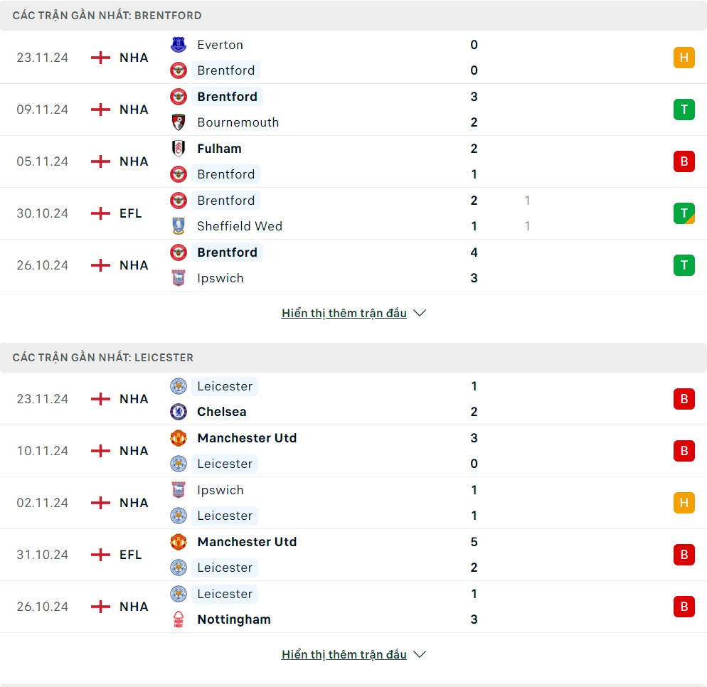
Task: Expand more Leicester matches chevron
Action: click(x=420, y=654)
